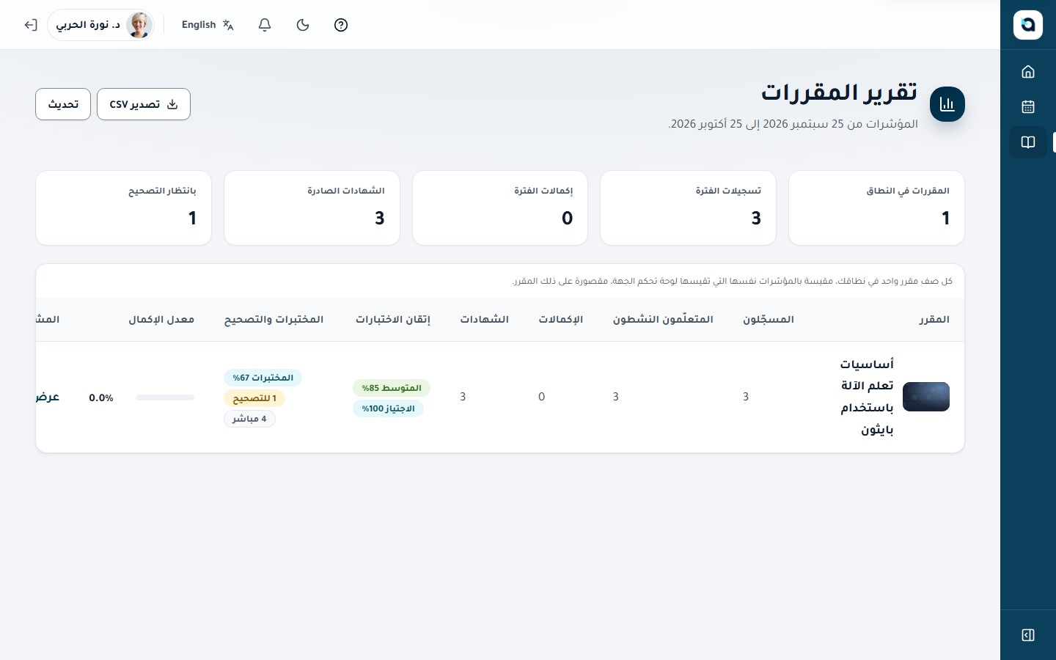Toggle dark mode moon icon
This screenshot has width=1056, height=660.
pos(303,25)
